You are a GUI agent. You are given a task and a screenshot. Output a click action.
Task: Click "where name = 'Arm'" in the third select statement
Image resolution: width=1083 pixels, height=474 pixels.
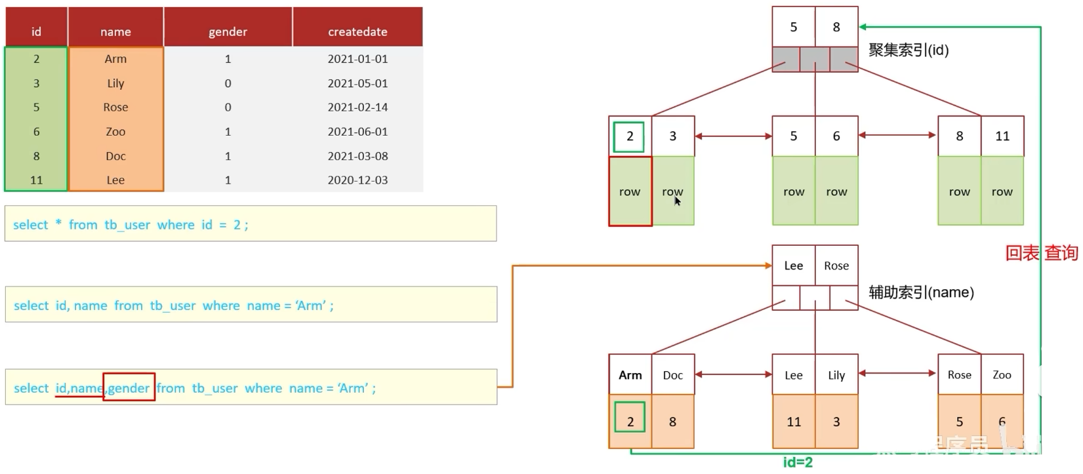[x=310, y=388]
